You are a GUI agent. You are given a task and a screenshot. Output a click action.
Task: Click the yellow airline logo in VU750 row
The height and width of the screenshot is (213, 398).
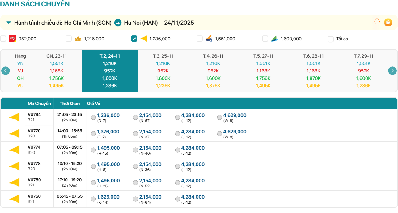pos(14,199)
